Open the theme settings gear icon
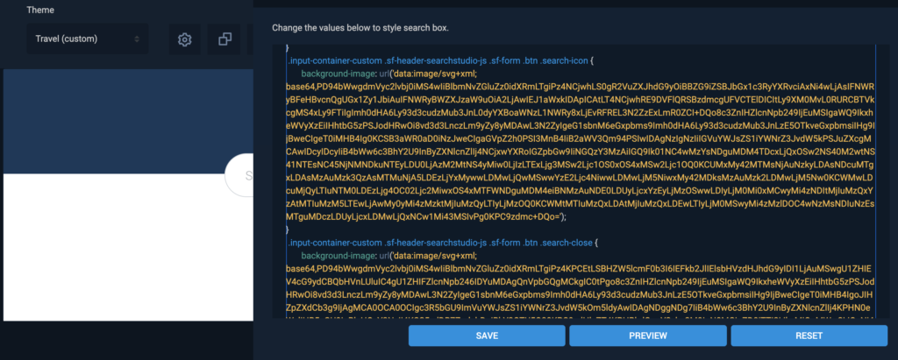Screen dimensions: 898x360 coord(184,39)
